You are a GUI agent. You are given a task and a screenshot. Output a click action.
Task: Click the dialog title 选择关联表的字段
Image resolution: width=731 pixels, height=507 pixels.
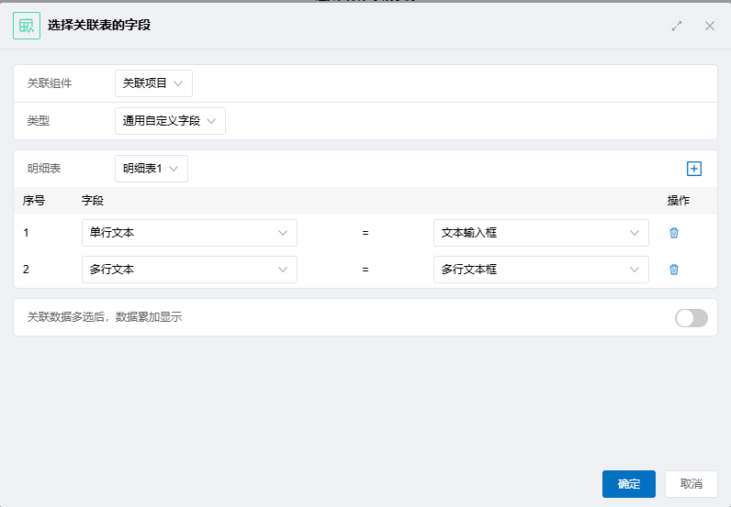point(99,25)
